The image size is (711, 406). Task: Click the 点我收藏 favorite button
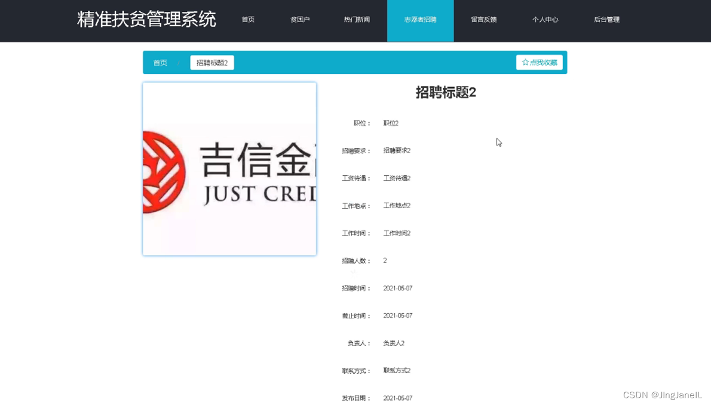tap(539, 63)
